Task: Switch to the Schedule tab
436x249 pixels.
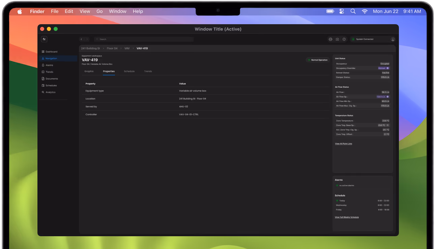Action: (x=129, y=71)
